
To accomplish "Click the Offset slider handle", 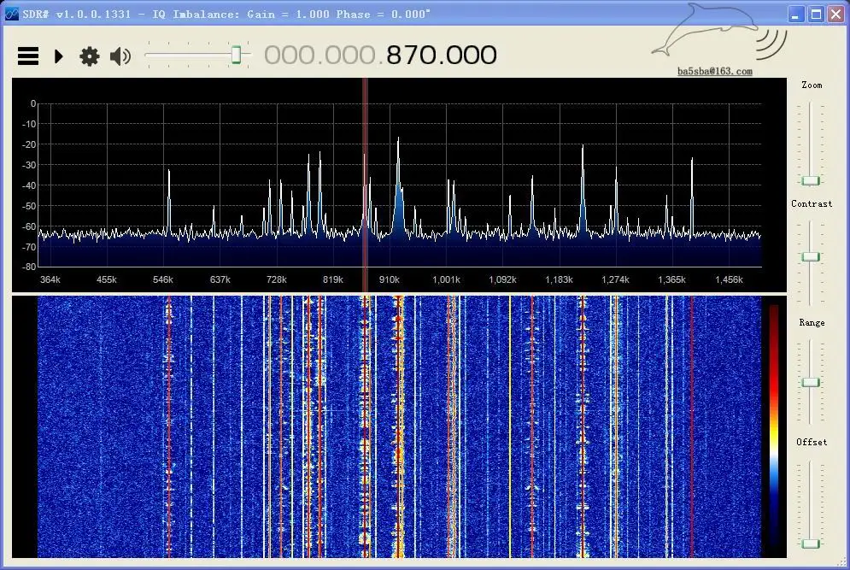I will (x=810, y=544).
